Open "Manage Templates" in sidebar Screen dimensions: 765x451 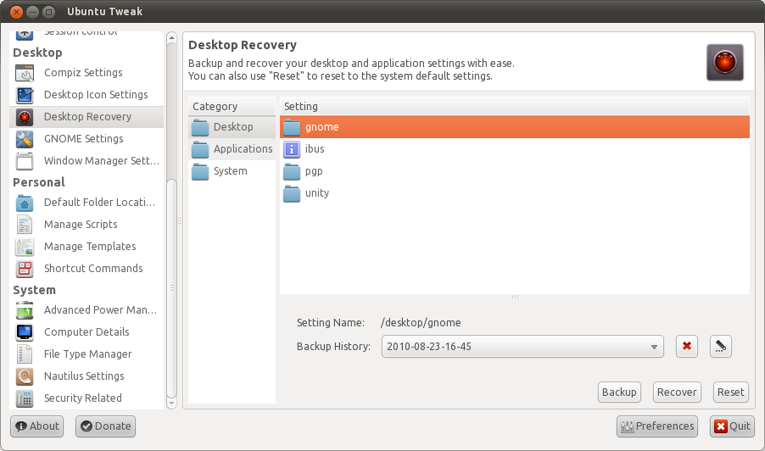87,247
